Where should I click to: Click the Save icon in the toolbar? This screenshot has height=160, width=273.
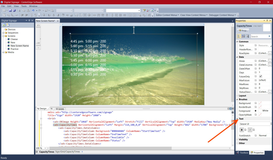(10, 10)
